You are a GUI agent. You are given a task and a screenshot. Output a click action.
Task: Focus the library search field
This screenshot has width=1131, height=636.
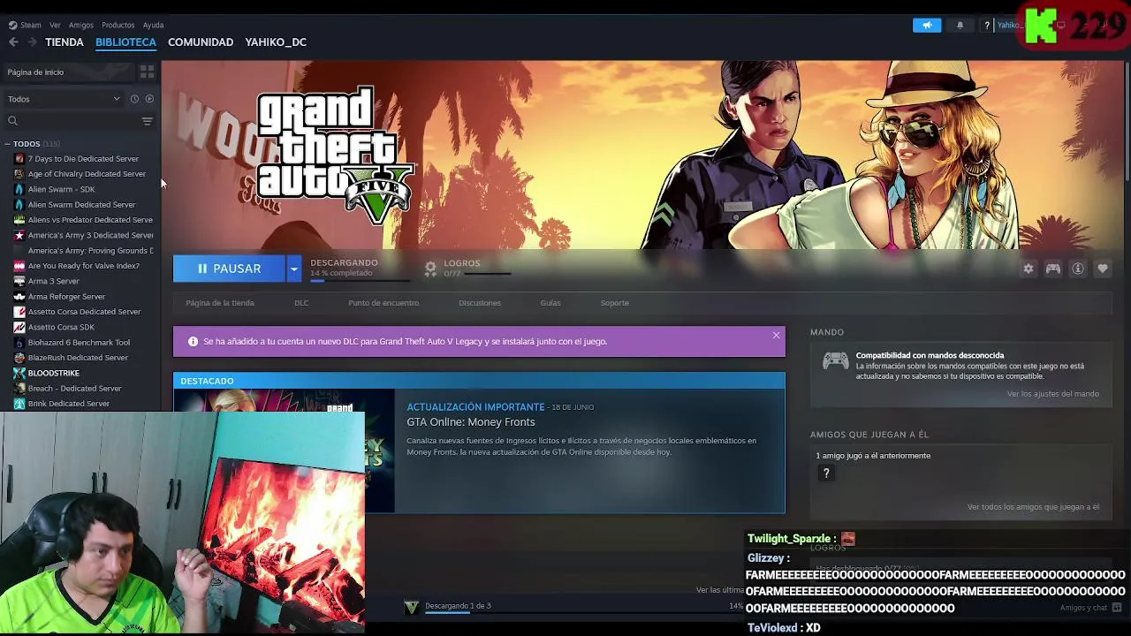coord(72,121)
